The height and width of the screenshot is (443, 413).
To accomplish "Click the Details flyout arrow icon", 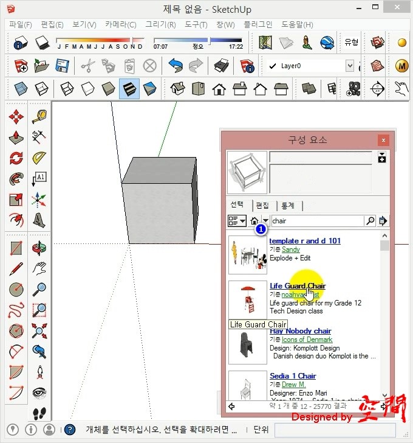I will pos(383,221).
